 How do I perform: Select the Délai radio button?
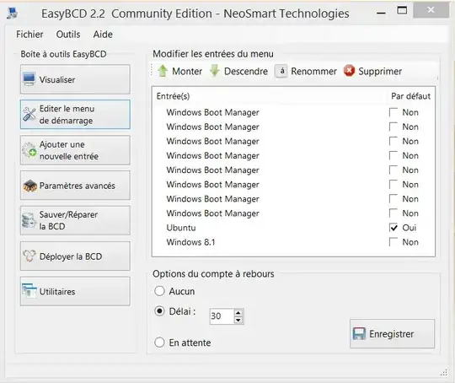(x=159, y=311)
